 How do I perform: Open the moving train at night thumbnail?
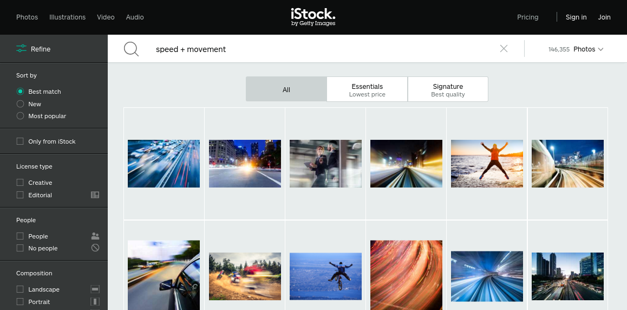pos(567,164)
